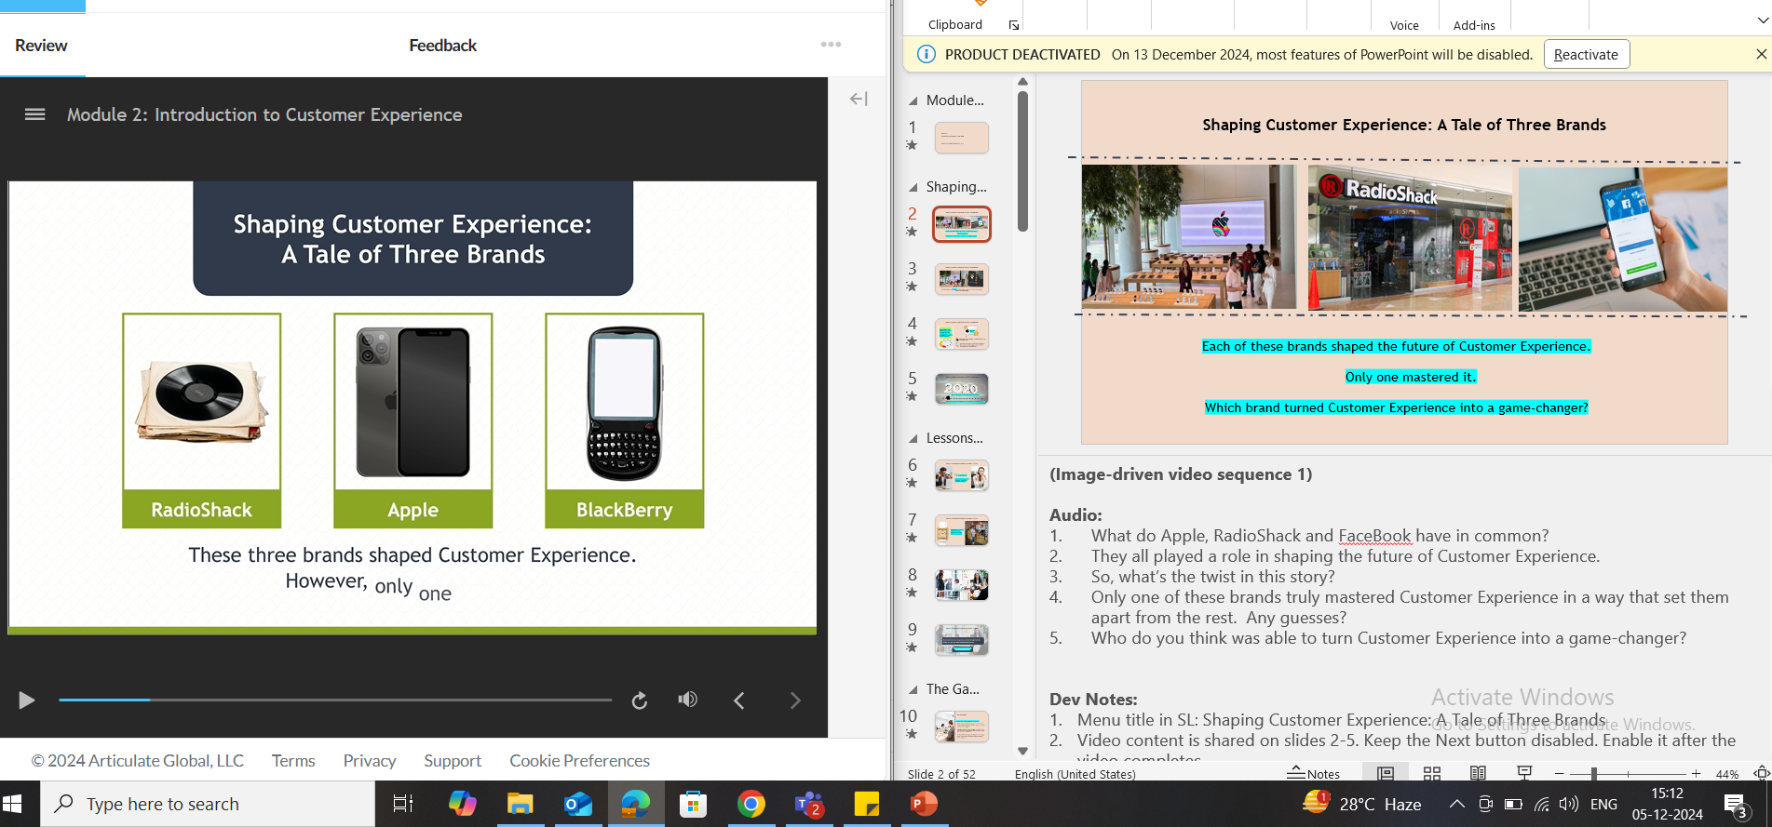Play the course video
Screen dimensions: 1772x827
click(x=26, y=700)
